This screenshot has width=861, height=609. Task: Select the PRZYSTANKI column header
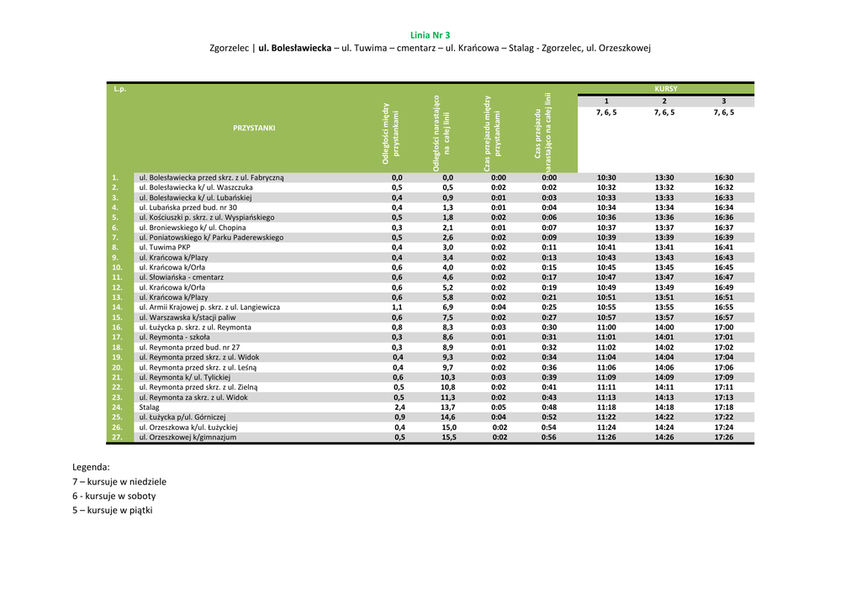(254, 128)
